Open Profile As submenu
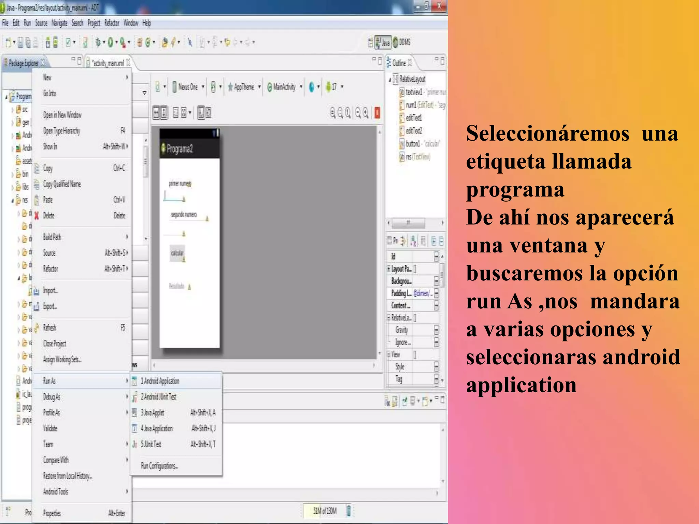 (82, 412)
